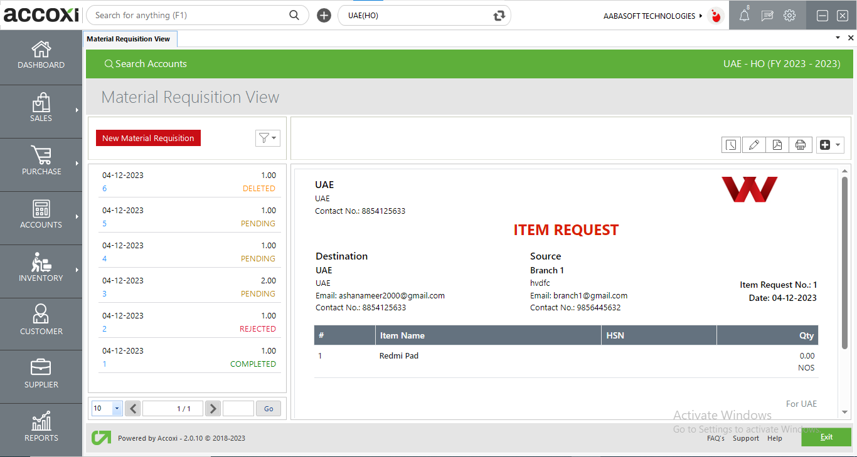This screenshot has height=457, width=857.
Task: Click the cancel document icon on the toolbar
Action: [731, 144]
